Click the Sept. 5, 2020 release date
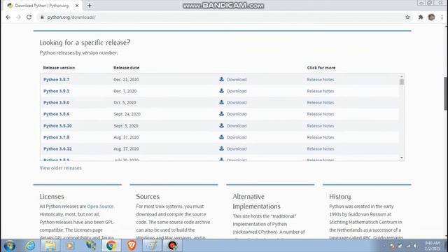 click(126, 126)
